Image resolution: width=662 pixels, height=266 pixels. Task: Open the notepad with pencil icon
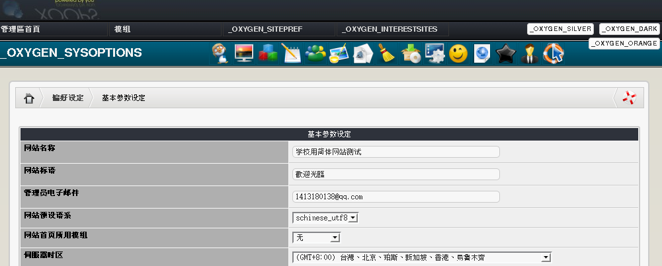(291, 53)
